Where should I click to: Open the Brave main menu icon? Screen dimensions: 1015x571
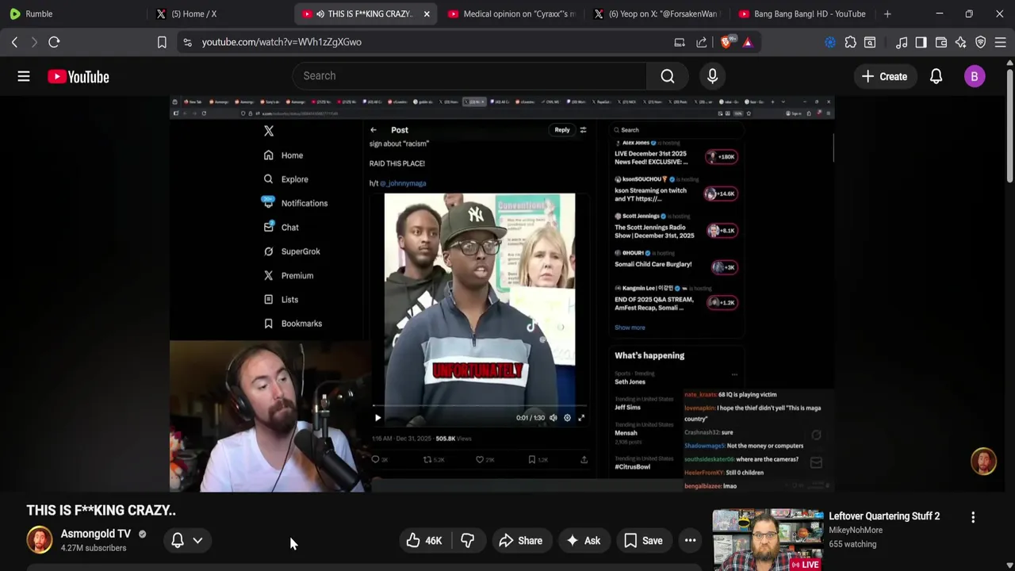(x=1001, y=42)
